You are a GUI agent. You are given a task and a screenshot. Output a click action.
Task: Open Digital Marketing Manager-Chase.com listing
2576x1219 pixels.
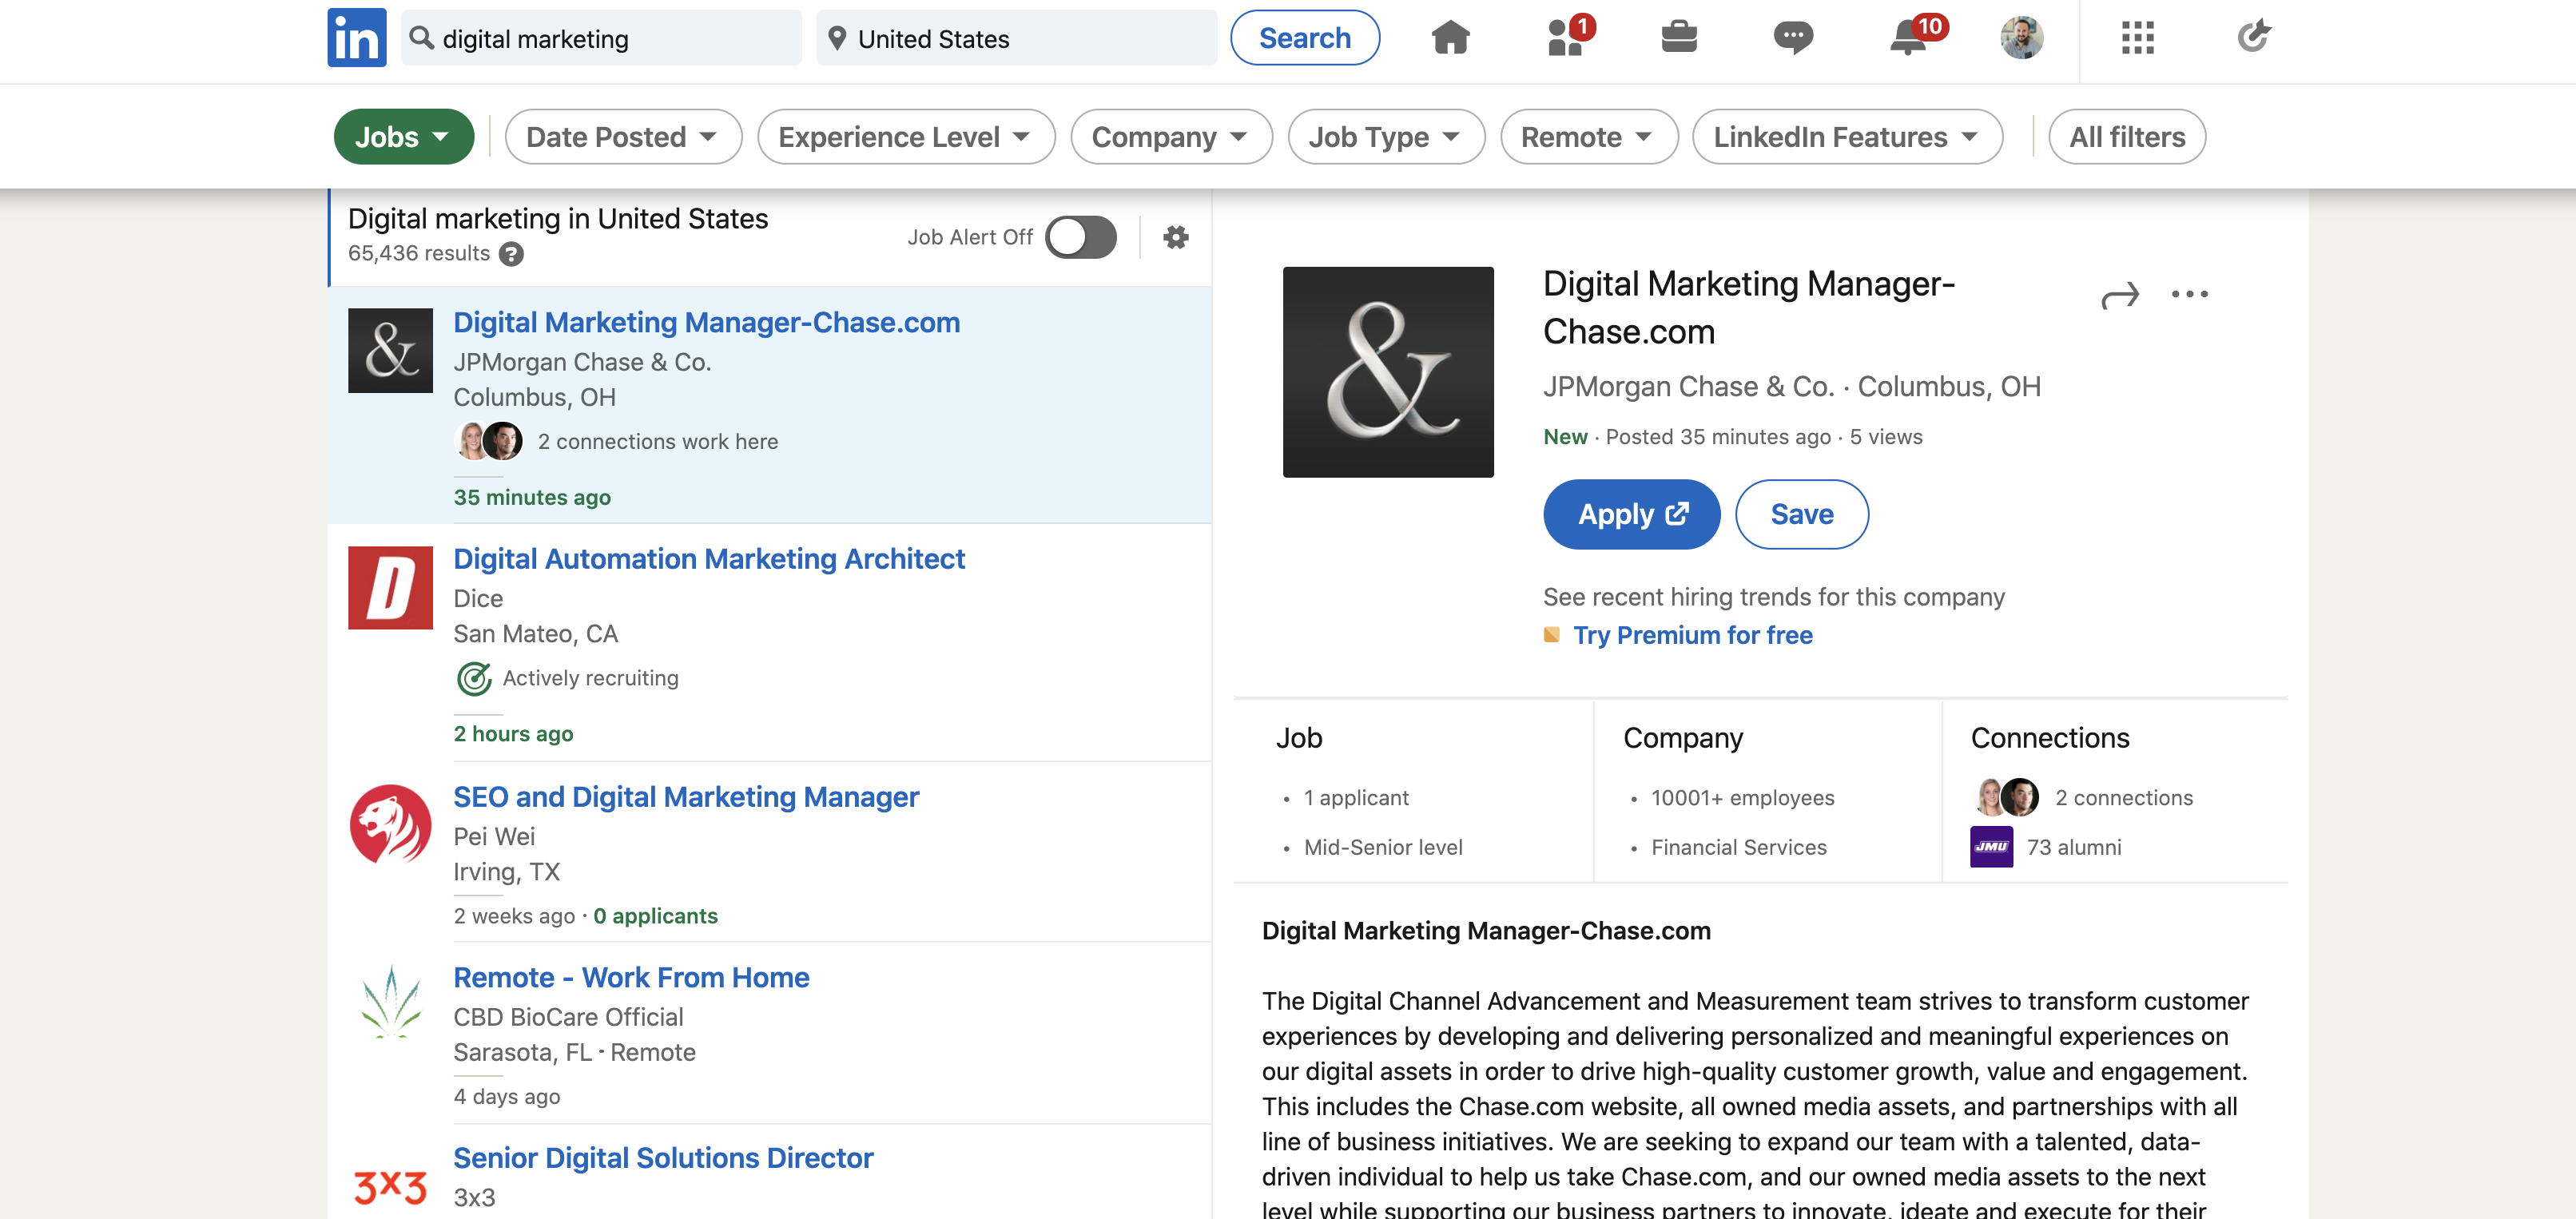coord(706,322)
